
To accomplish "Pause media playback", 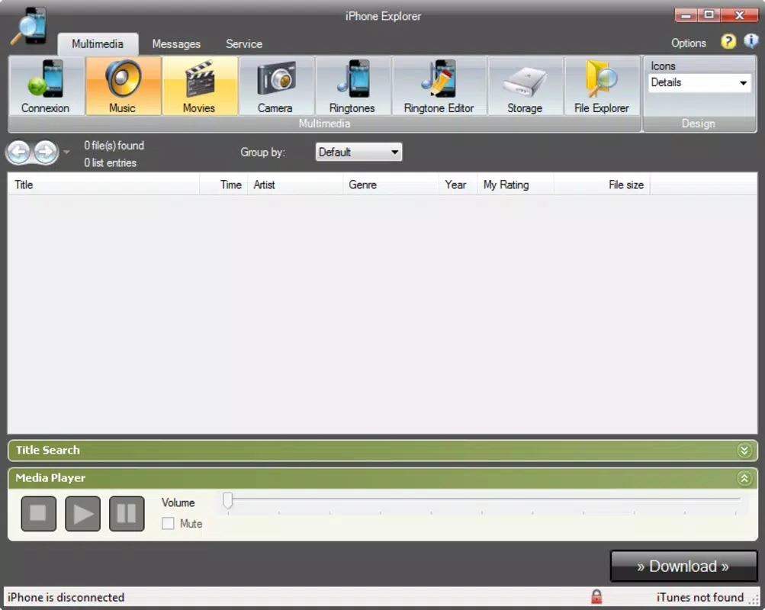I will (x=127, y=513).
